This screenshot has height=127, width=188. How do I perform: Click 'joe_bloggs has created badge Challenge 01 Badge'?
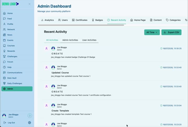(x=73, y=57)
